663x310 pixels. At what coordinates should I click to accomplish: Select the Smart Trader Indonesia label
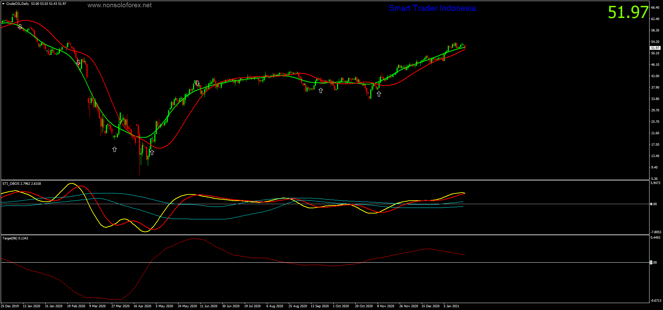[432, 8]
